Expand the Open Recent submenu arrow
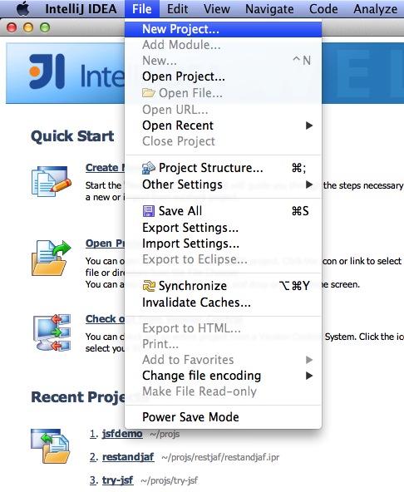Image resolution: width=404 pixels, height=492 pixels. 309,125
